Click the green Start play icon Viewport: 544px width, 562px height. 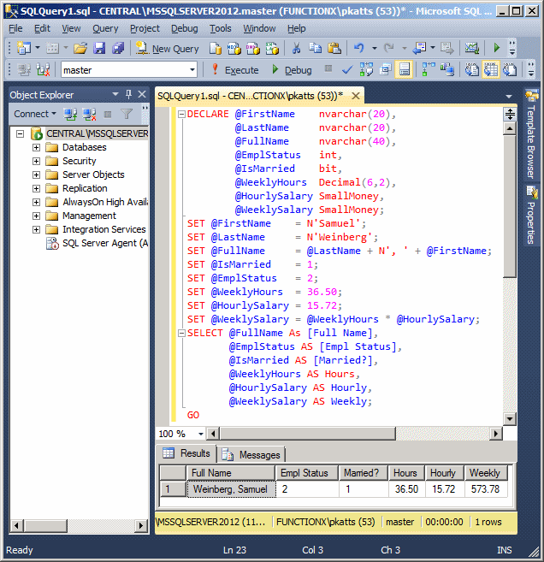click(x=496, y=48)
